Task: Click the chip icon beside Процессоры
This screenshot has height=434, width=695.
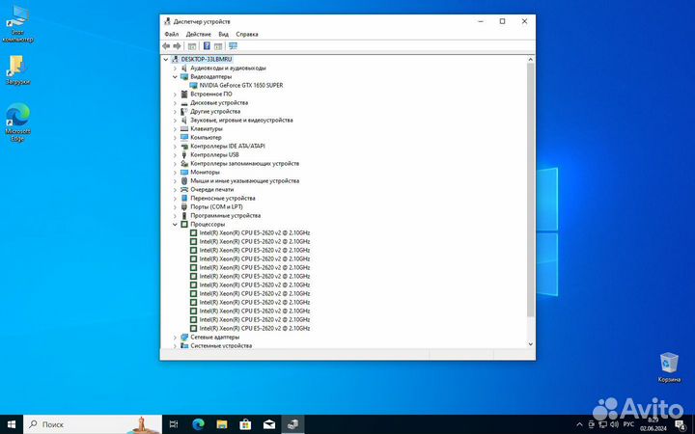Action: 184,224
